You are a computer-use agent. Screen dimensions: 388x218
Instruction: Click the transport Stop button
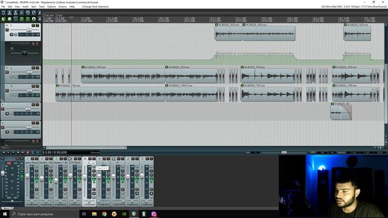[x=18, y=153]
